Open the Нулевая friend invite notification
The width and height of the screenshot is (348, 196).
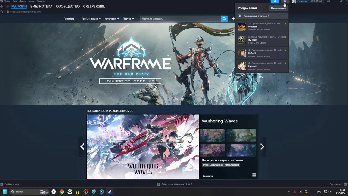click(x=262, y=66)
